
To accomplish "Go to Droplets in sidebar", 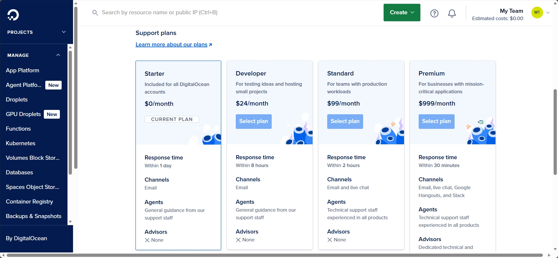I will (17, 99).
